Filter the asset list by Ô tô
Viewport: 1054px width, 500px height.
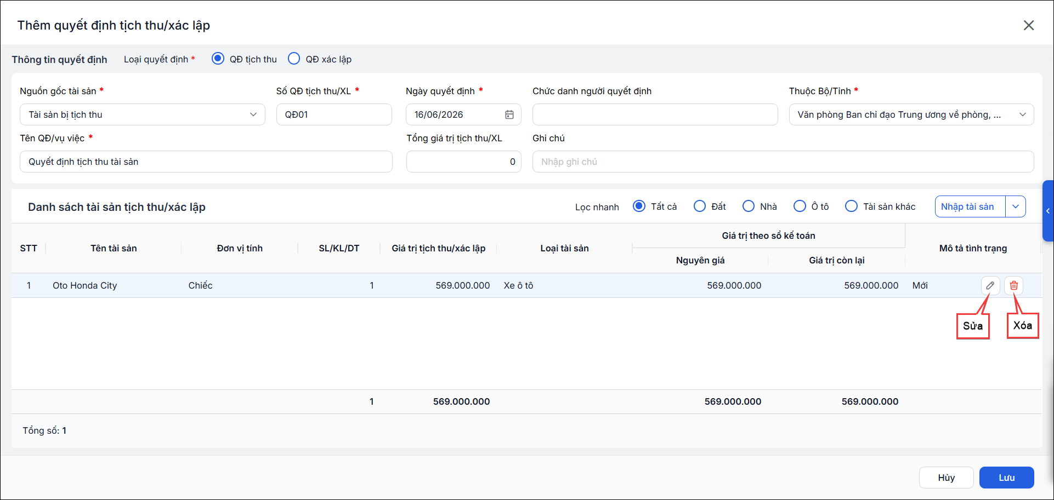pos(800,206)
